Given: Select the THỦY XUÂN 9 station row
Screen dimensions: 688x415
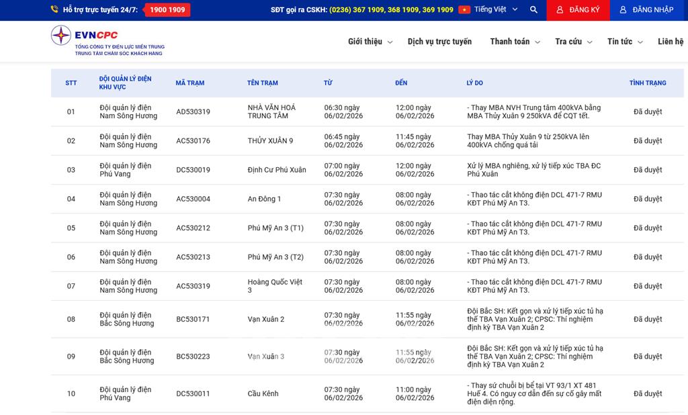Looking at the screenshot, I should 270,141.
